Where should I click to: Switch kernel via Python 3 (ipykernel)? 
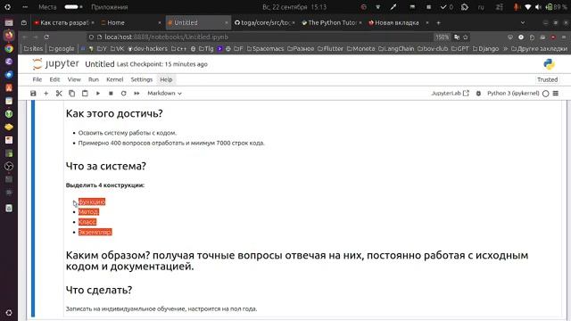(x=513, y=94)
